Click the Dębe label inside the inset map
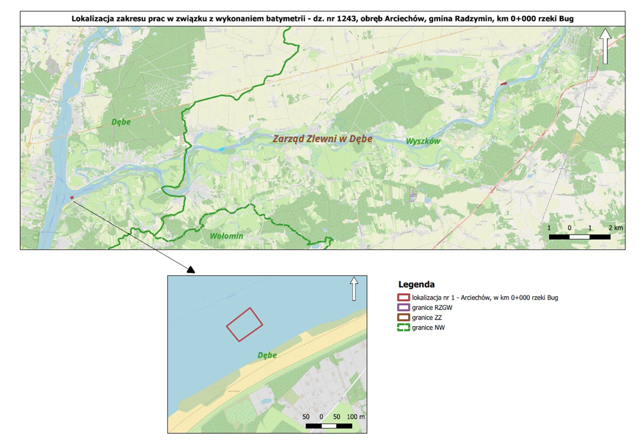Viewport: 642px width, 448px height. (267, 355)
